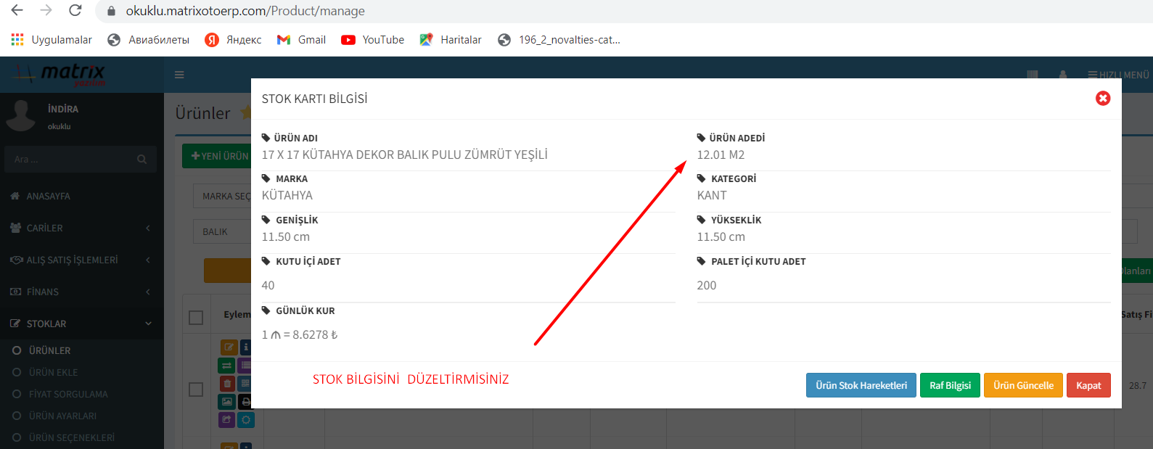Check the first product row checkbox
The width and height of the screenshot is (1153, 449).
pyautogui.click(x=196, y=390)
